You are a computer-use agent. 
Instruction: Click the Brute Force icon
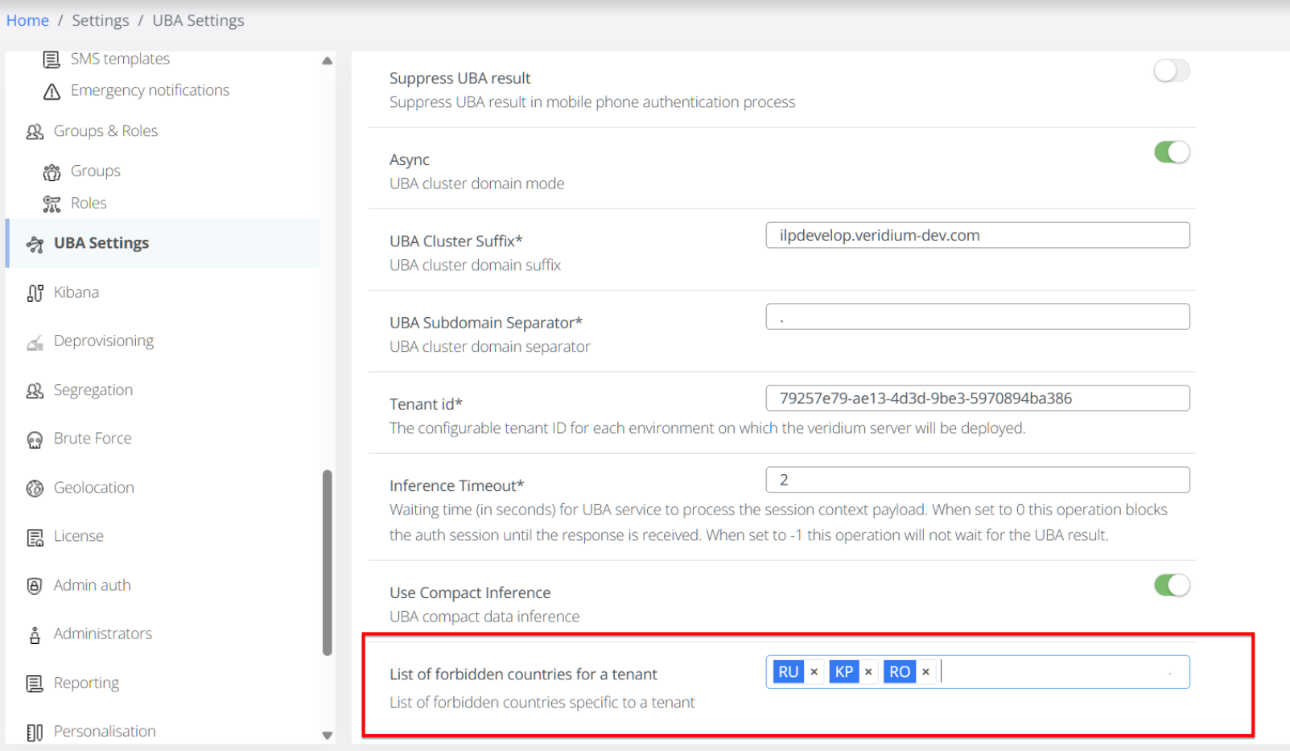click(x=35, y=439)
